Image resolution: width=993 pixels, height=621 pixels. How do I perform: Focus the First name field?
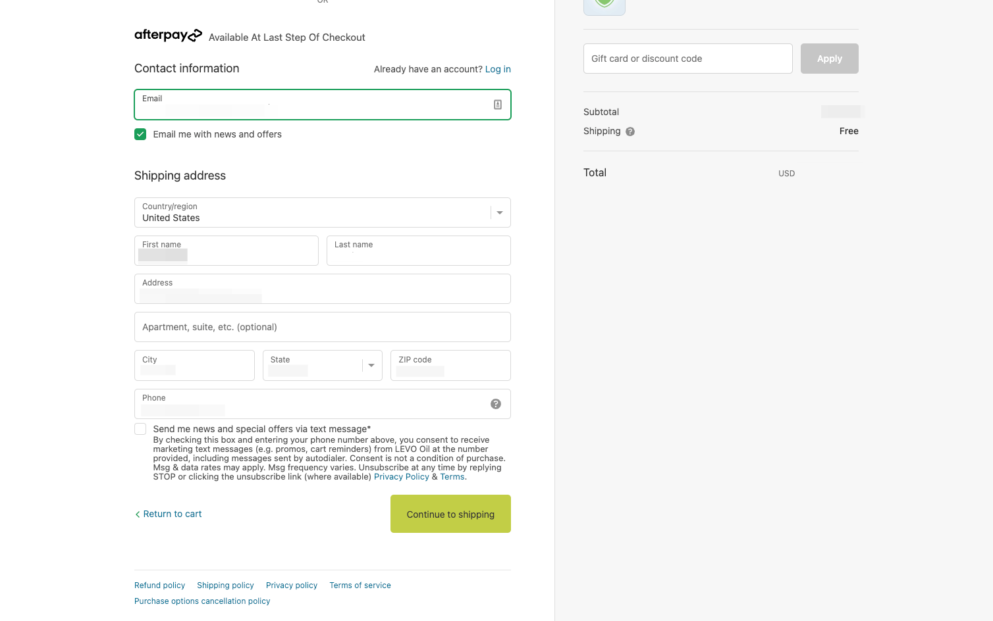pyautogui.click(x=227, y=251)
